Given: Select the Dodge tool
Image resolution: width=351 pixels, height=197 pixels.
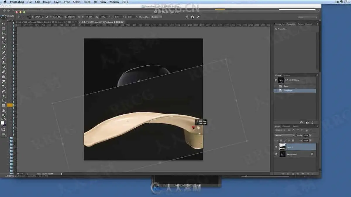Looking at the screenshot, I should tap(4, 86).
